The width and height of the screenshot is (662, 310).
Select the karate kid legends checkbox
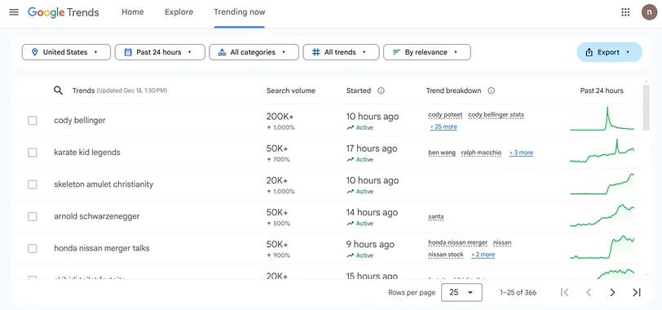33,153
